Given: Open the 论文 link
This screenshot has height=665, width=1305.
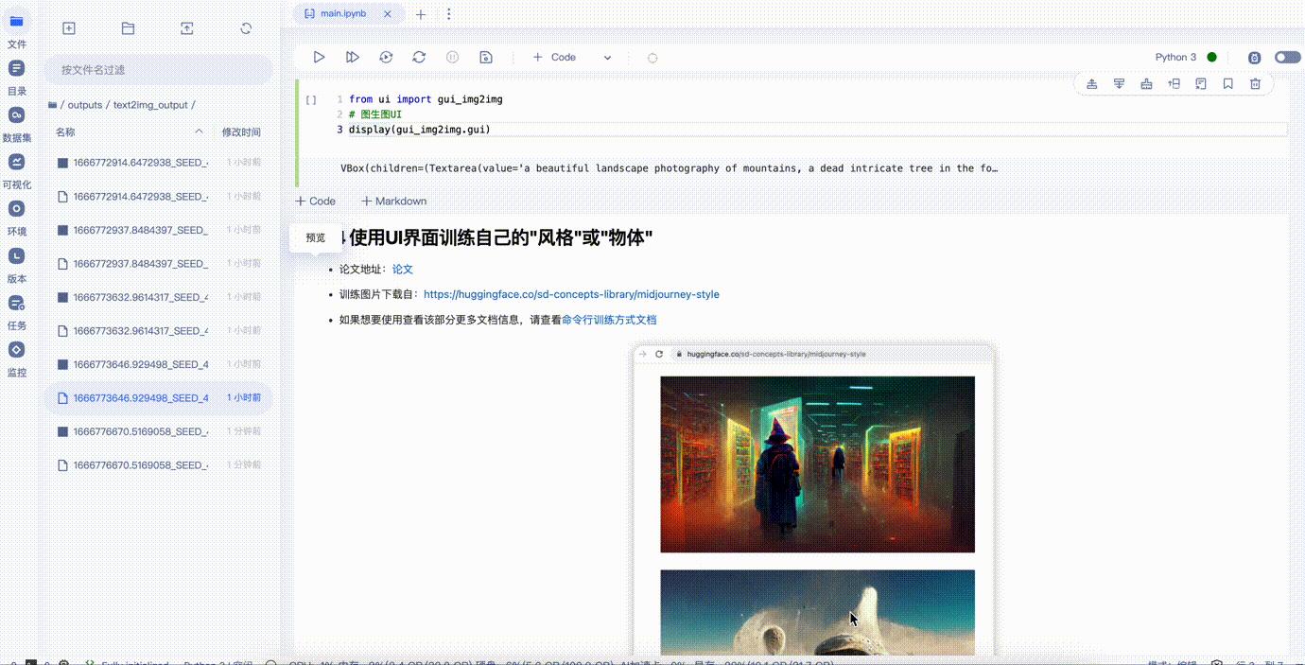Looking at the screenshot, I should [x=403, y=270].
